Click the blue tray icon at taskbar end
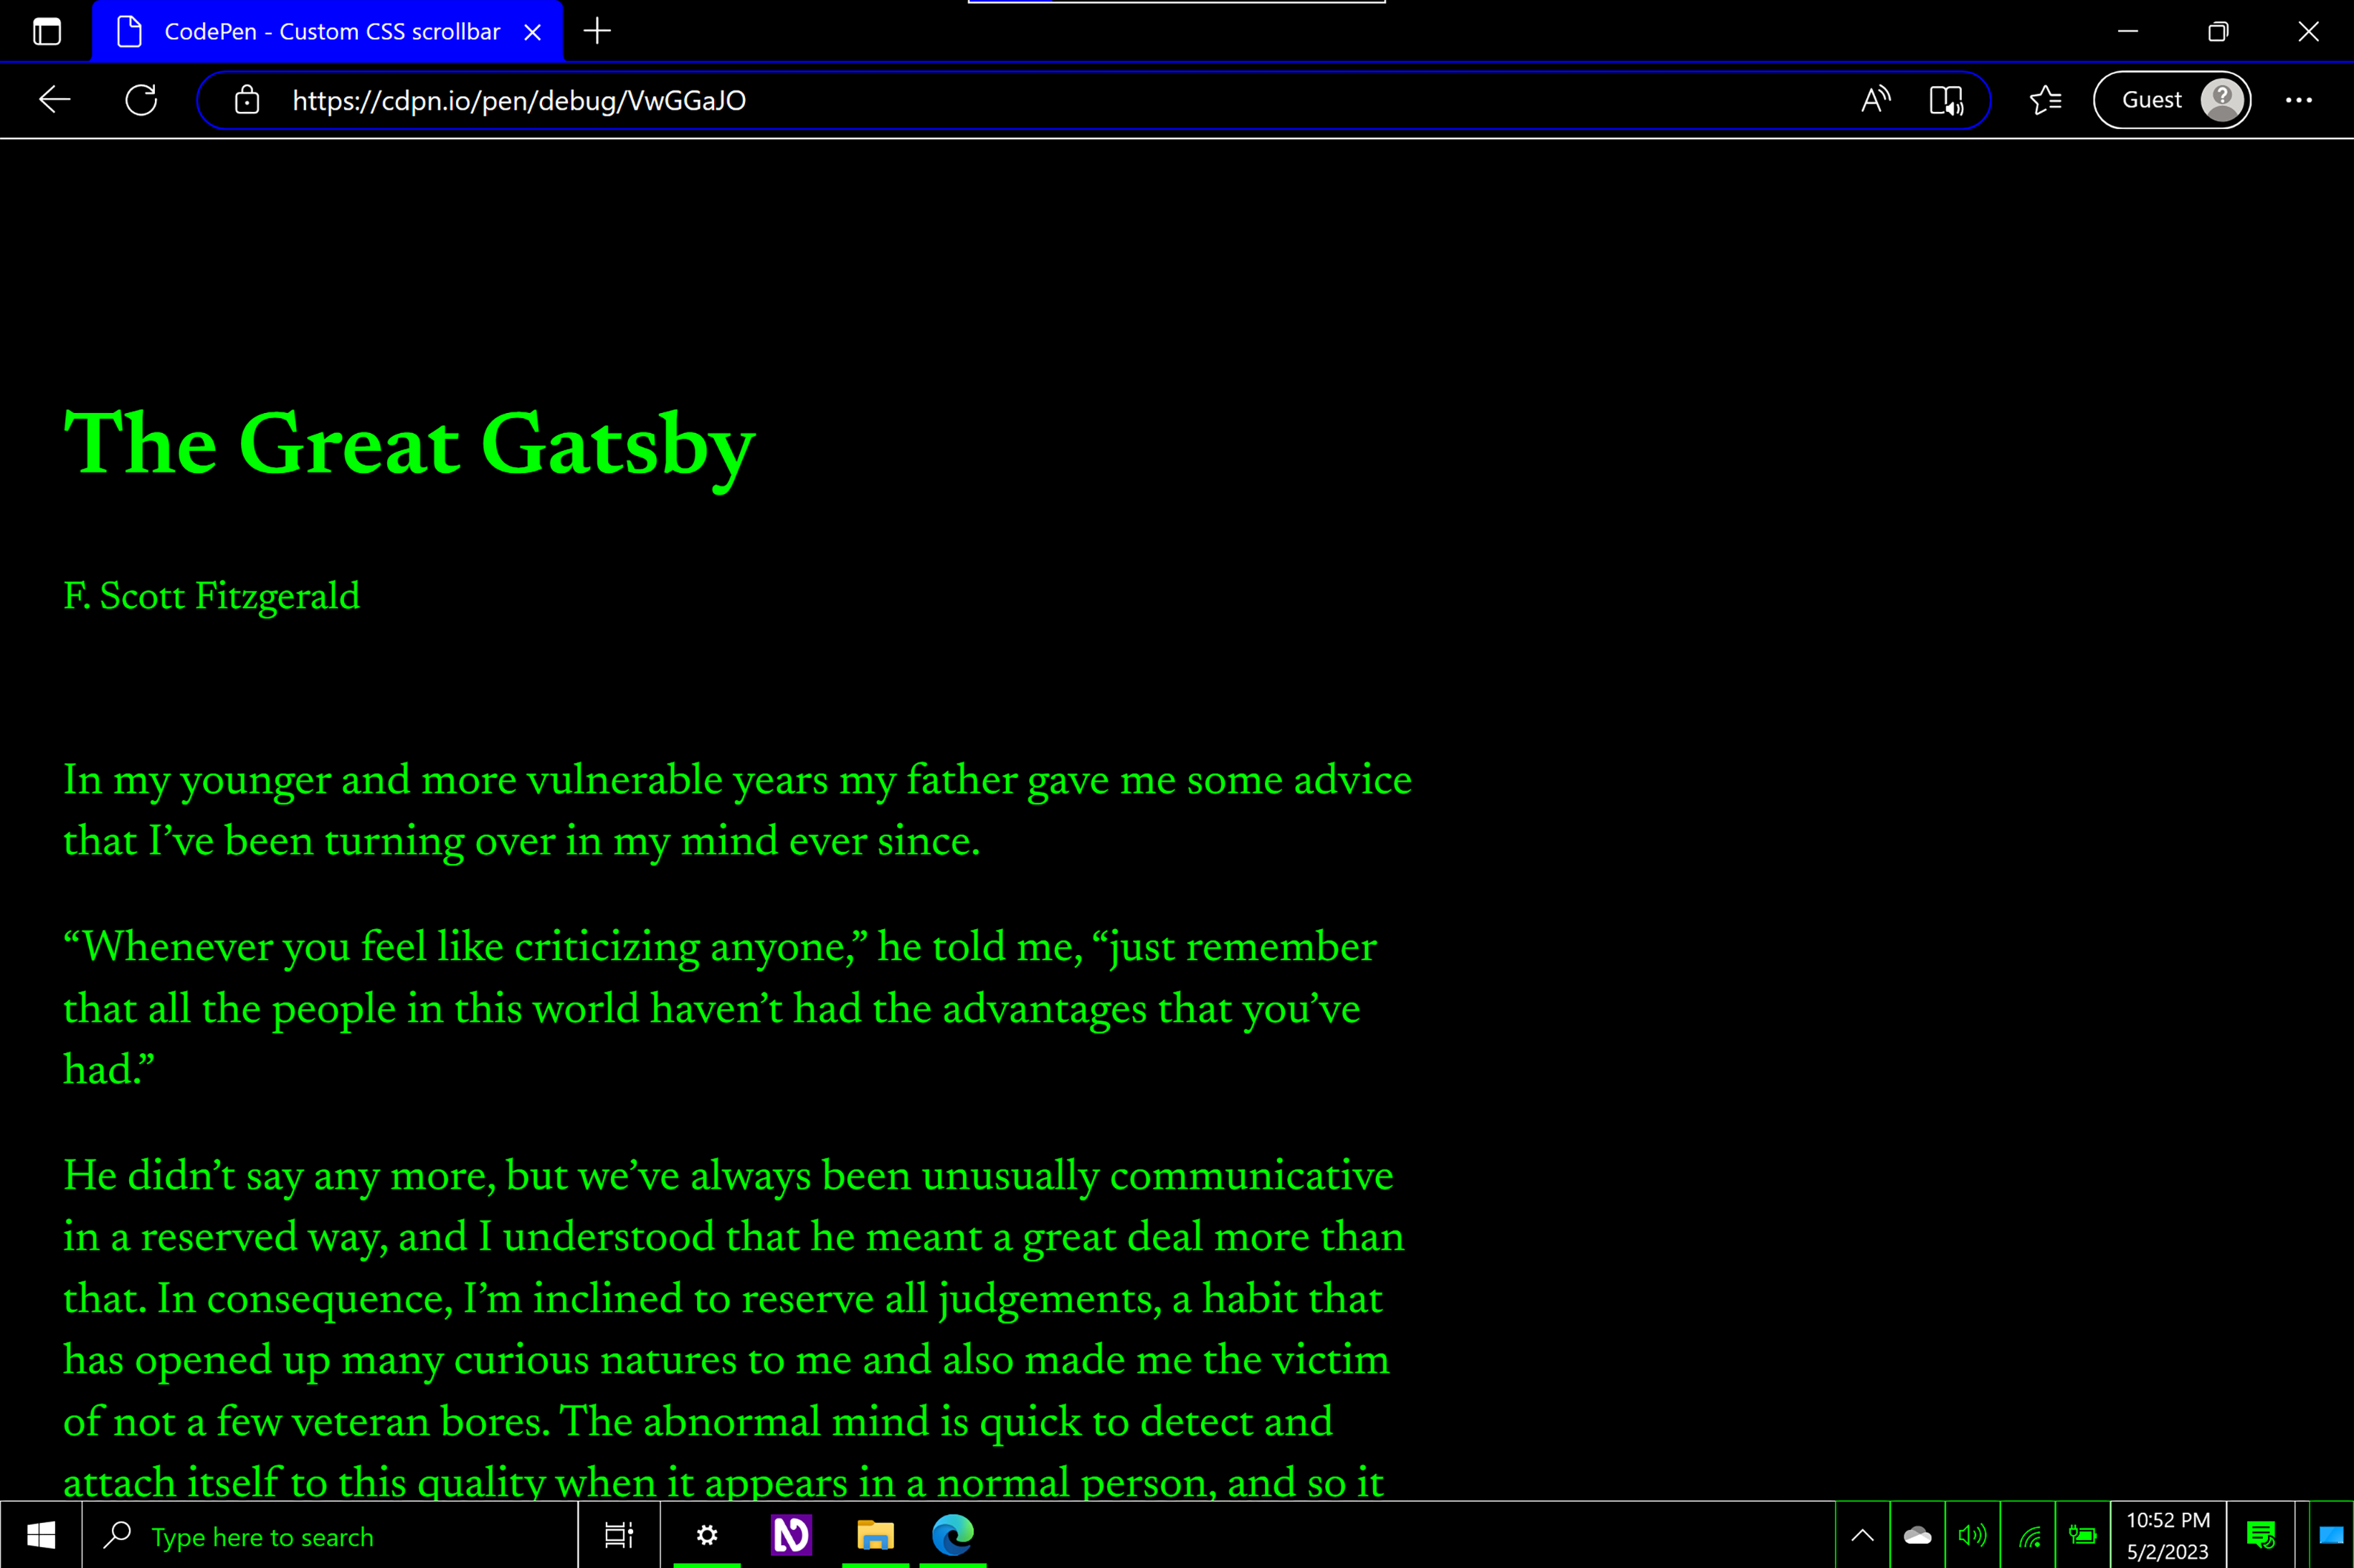Viewport: 2354px width, 1568px height. [x=2331, y=1535]
